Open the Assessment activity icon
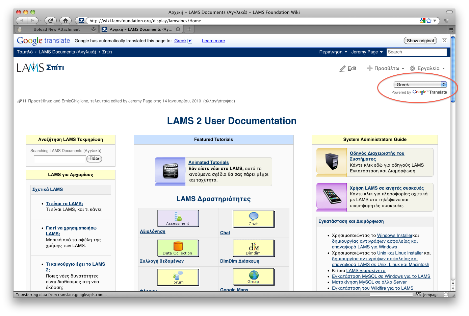Screen dimensions: 469x316 coord(178,218)
